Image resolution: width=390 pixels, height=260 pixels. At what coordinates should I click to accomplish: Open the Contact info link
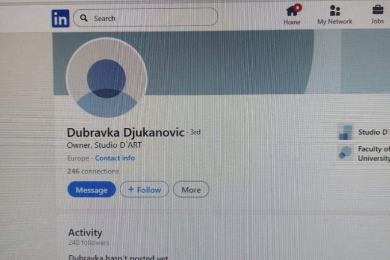(x=115, y=158)
